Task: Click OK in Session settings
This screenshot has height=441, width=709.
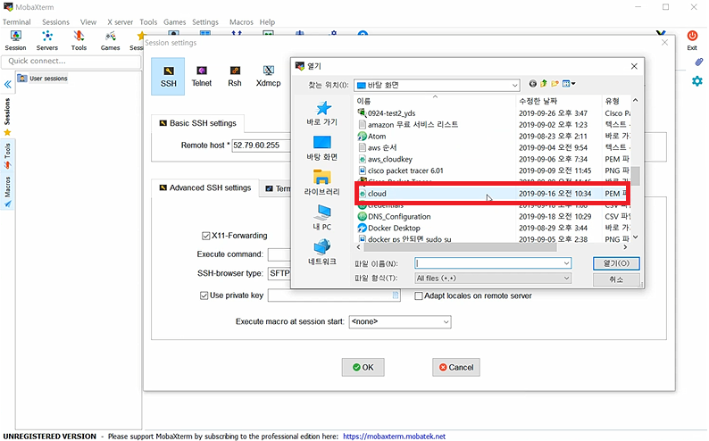Action: coord(363,367)
